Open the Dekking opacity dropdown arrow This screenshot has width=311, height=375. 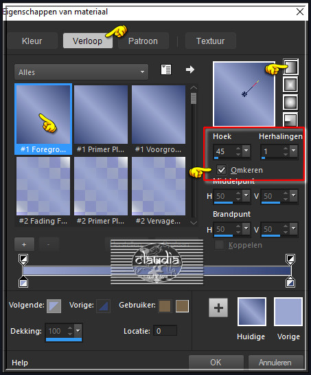(78, 331)
